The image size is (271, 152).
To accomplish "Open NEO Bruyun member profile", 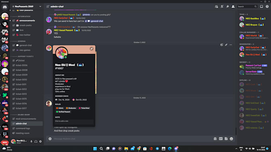I will pos(254,25).
